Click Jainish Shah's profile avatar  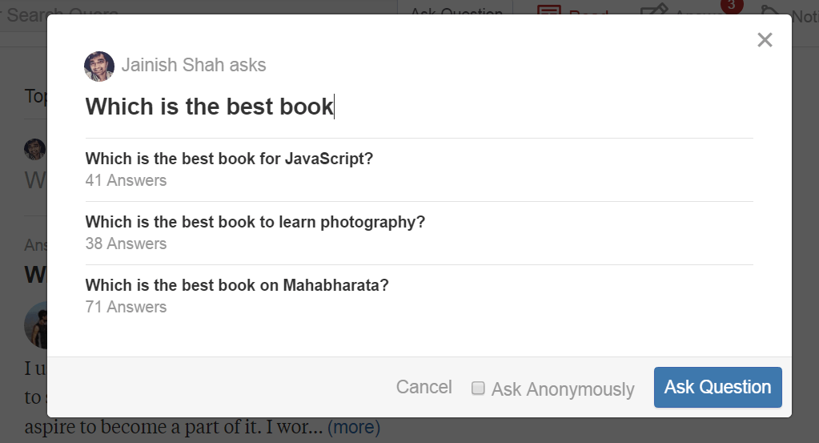pos(99,66)
